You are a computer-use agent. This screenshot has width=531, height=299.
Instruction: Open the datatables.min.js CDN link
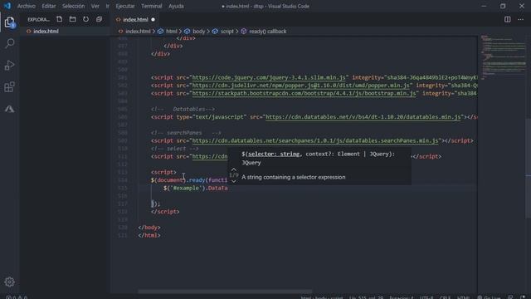pos(363,117)
